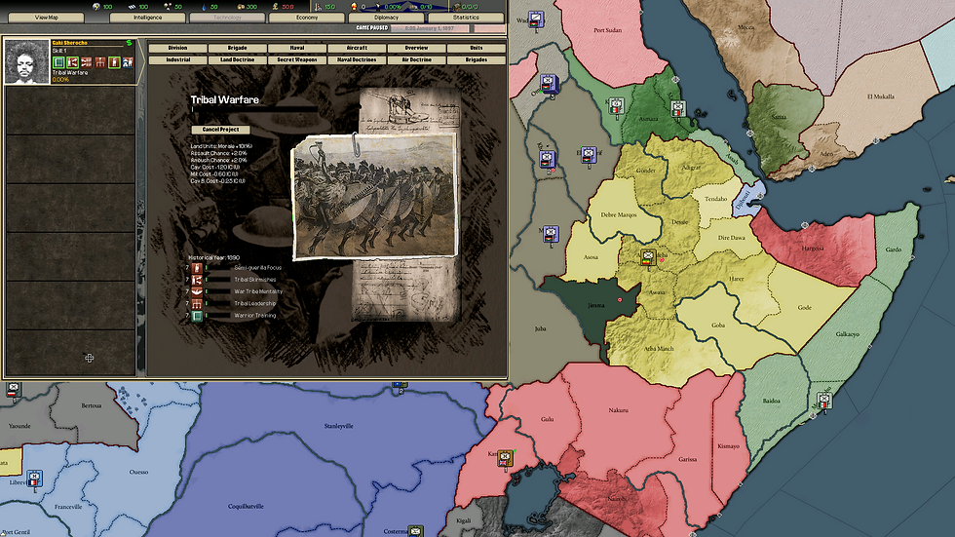Screen dimensions: 955x537
Task: Show Land Doctrine technology category
Action: click(238, 59)
